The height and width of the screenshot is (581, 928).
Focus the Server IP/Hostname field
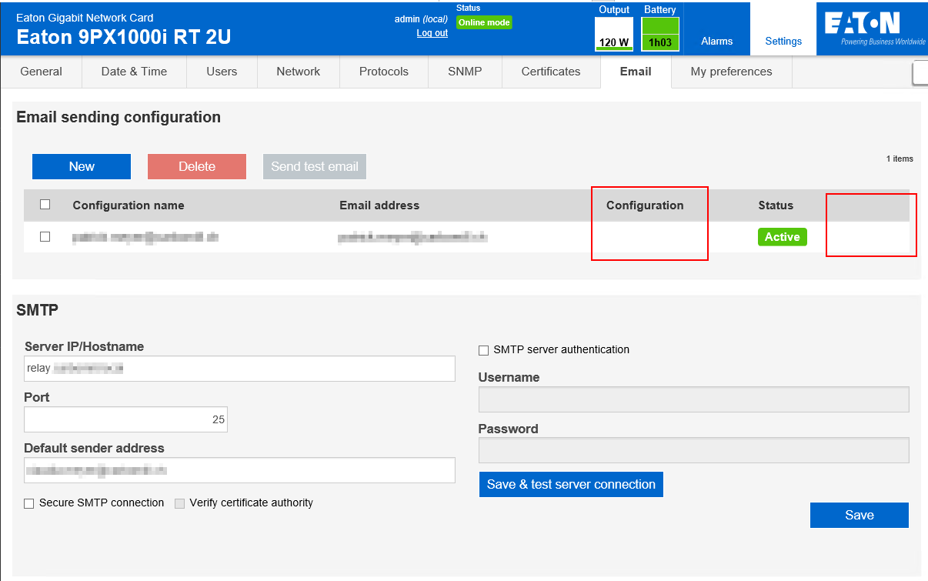239,369
